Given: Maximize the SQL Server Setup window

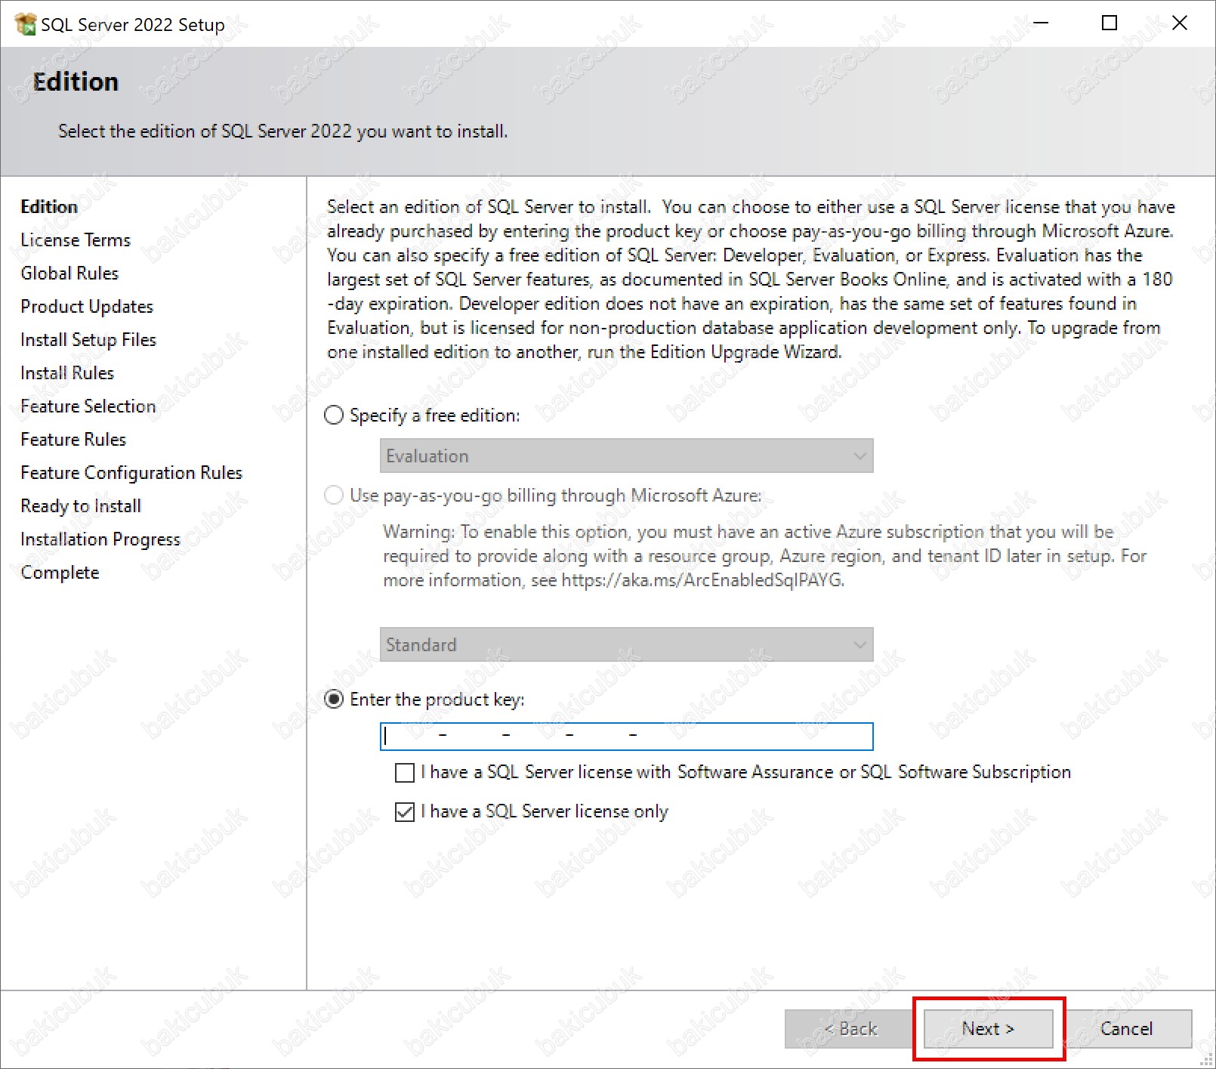Looking at the screenshot, I should tap(1110, 23).
